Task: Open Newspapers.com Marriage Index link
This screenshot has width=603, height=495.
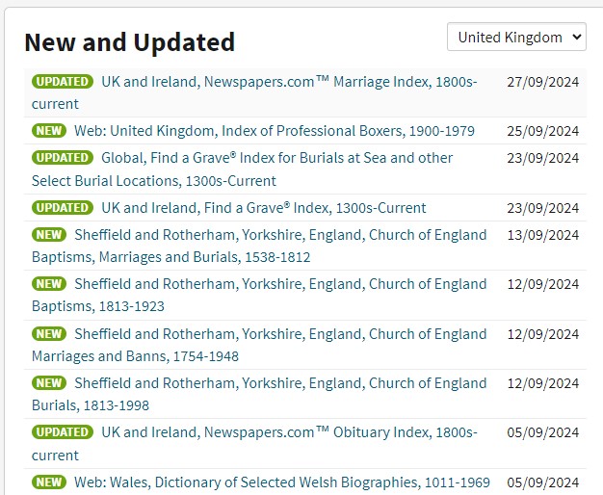Action: pyautogui.click(x=289, y=82)
